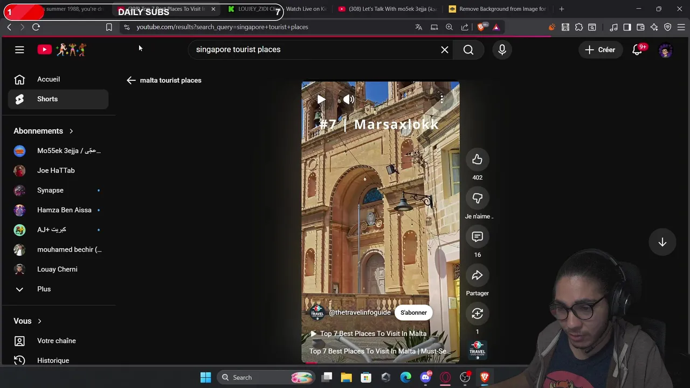Open the YouTube hamburger guide menu
The image size is (690, 388).
[x=19, y=50]
